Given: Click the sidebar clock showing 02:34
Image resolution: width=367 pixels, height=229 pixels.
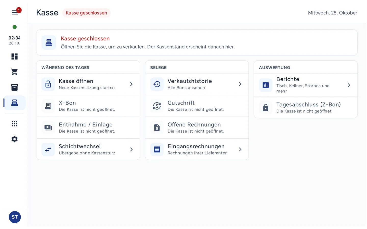Looking at the screenshot, I should coord(15,38).
